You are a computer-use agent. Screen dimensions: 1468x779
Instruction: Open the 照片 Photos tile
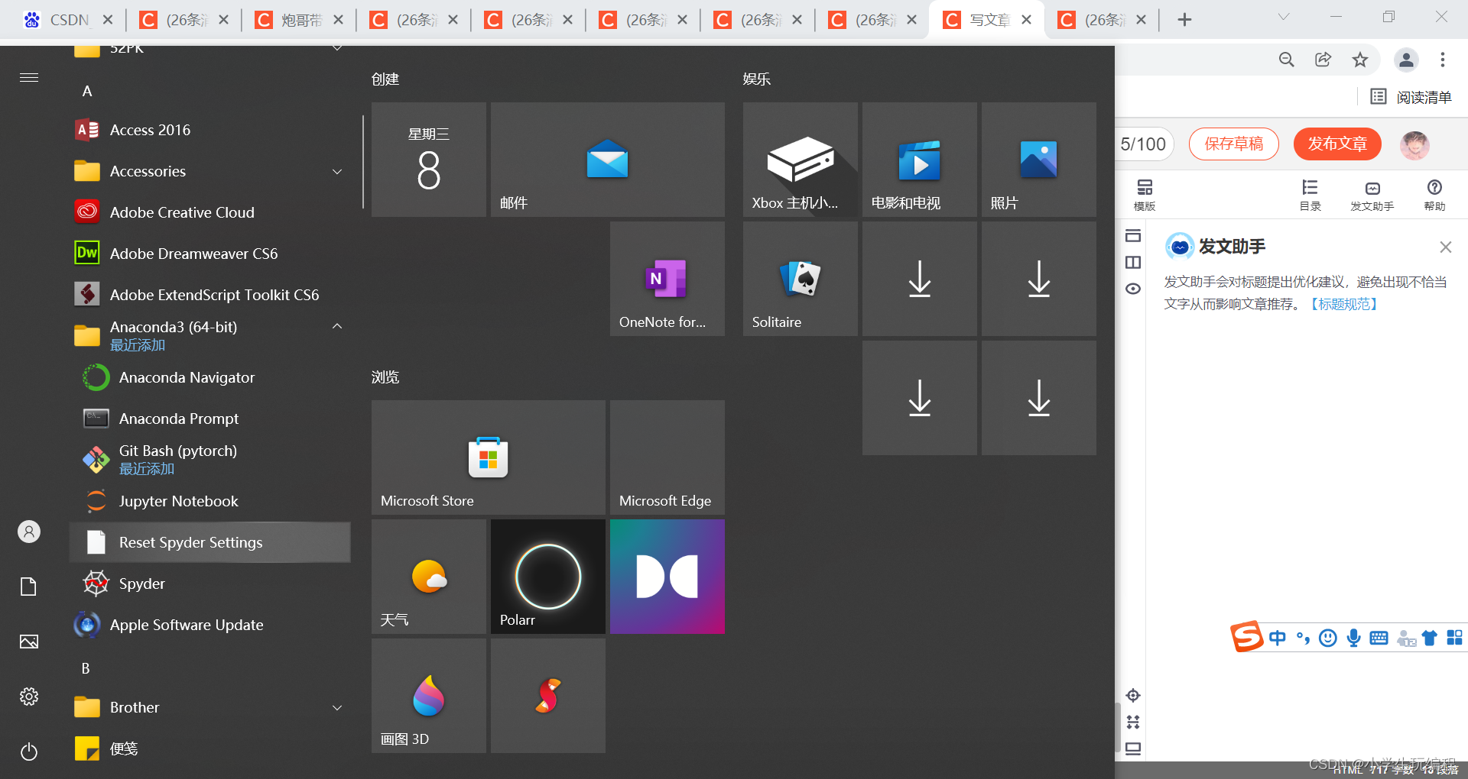coord(1039,160)
